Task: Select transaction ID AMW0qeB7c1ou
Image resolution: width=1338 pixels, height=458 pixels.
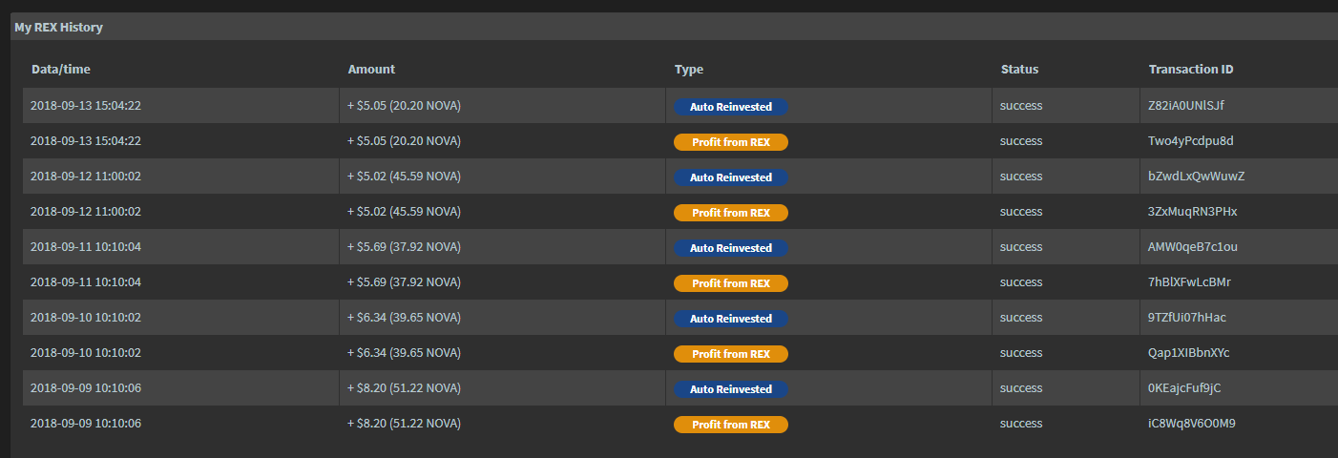Action: click(x=1192, y=247)
